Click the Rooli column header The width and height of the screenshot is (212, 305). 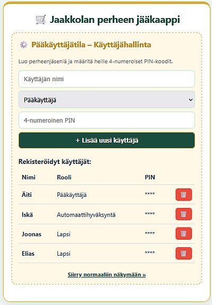point(64,177)
